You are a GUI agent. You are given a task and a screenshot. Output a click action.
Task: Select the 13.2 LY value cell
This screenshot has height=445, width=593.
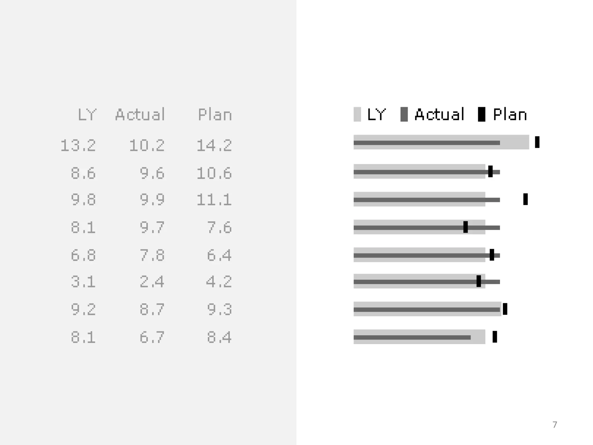pos(78,145)
